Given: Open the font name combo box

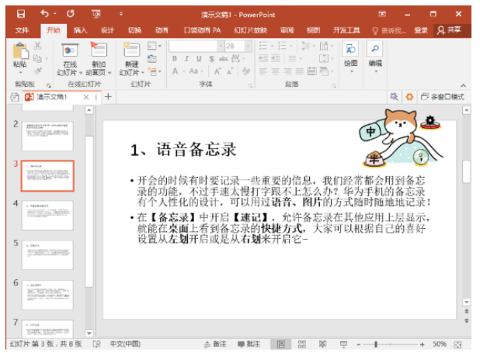Looking at the screenshot, I should [x=197, y=47].
